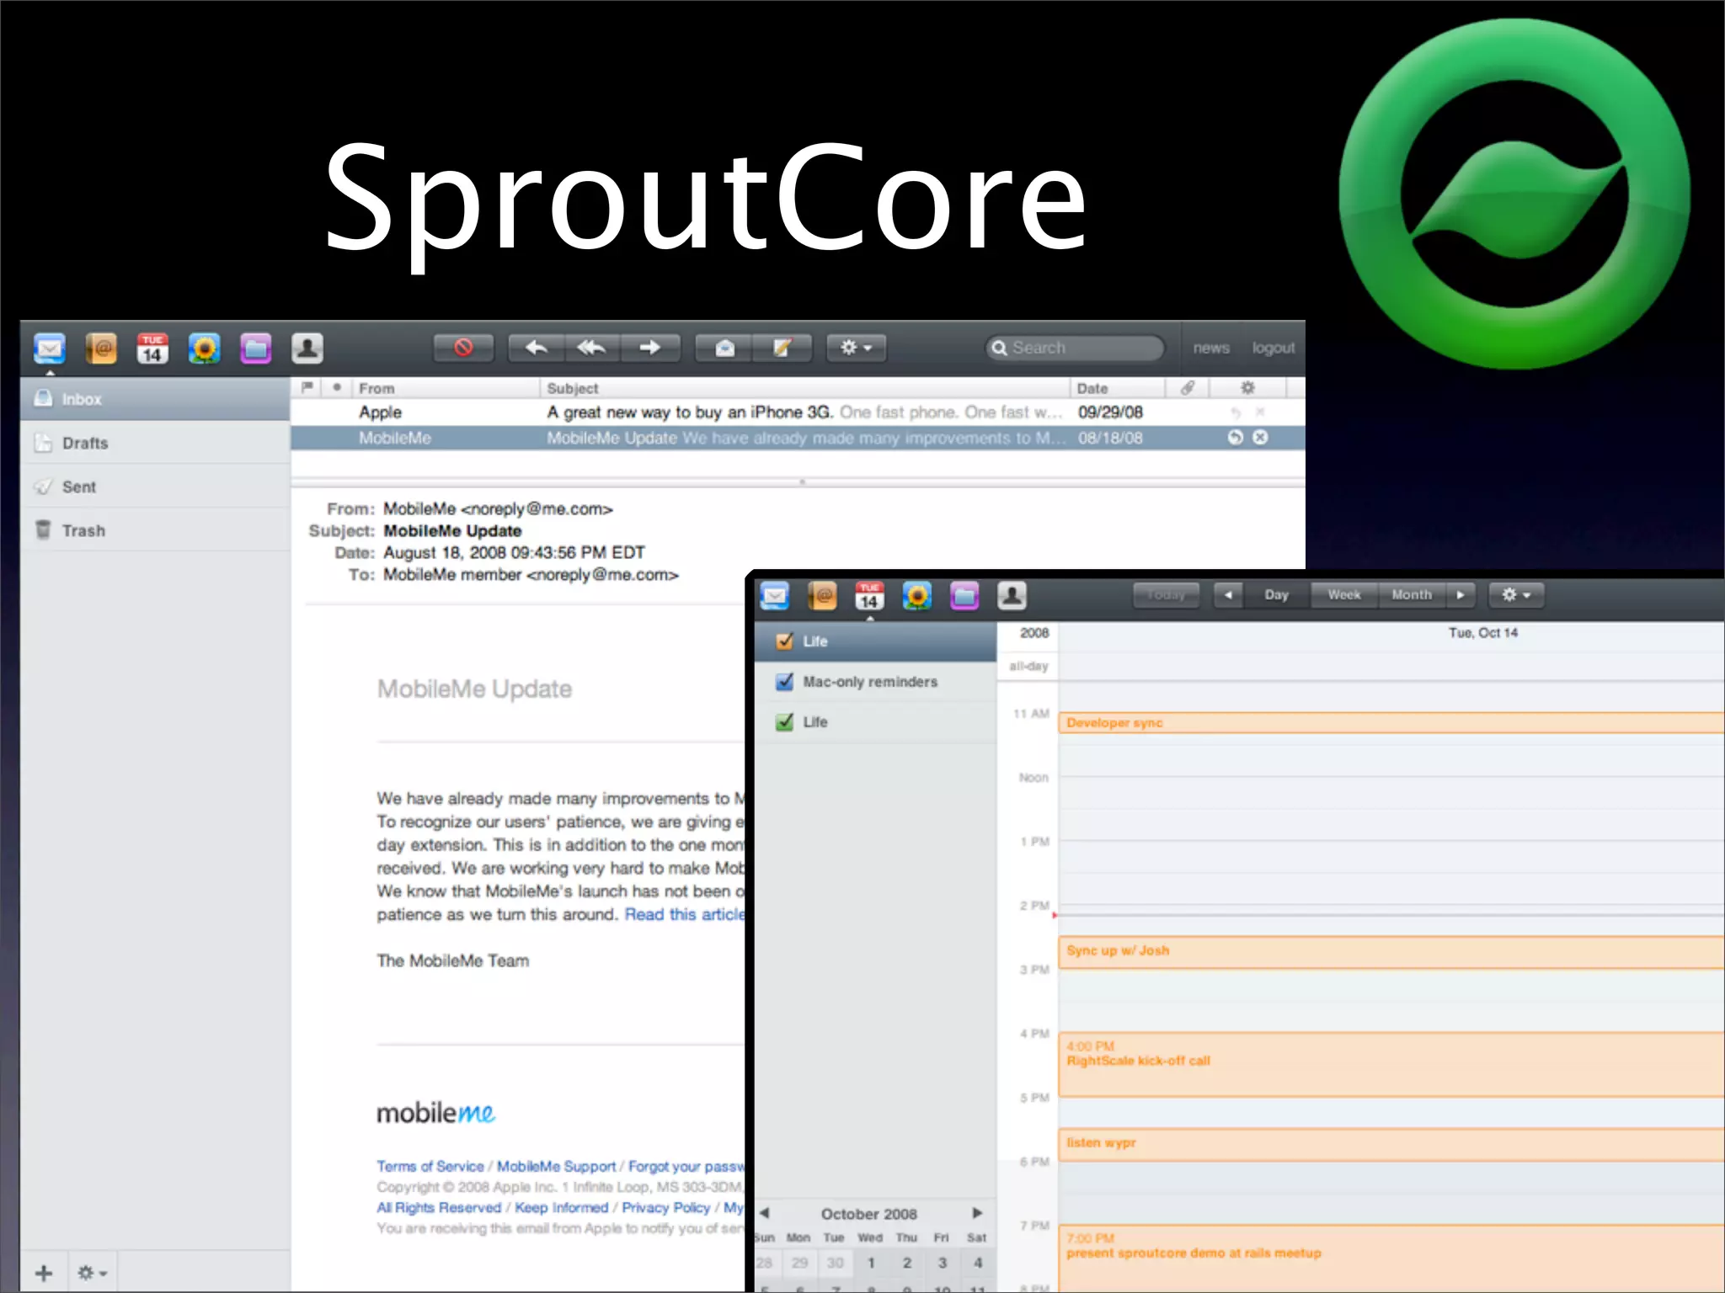
Task: Open present sproutcore demo event
Action: [1391, 1258]
